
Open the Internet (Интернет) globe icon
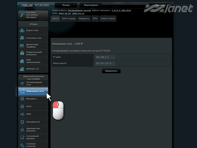tap(22, 99)
